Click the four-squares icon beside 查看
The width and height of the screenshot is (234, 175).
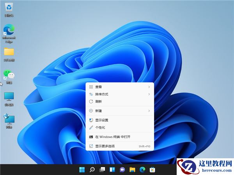pyautogui.click(x=91, y=87)
